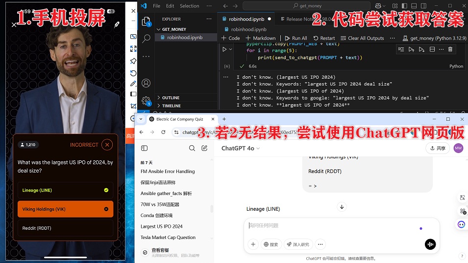The image size is (468, 263).
Task: Open the Manage gear in VS Code activity bar
Action: click(x=146, y=101)
